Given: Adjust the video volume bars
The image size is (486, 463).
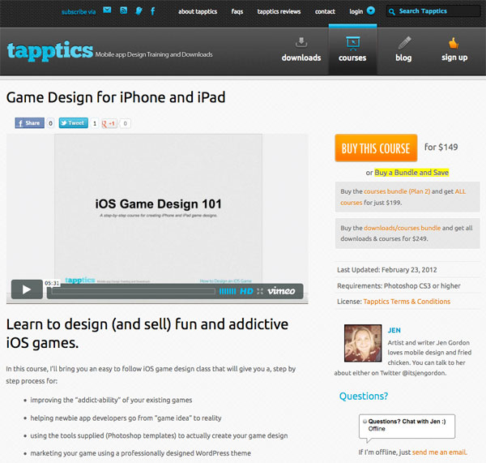Looking at the screenshot, I should (x=228, y=291).
